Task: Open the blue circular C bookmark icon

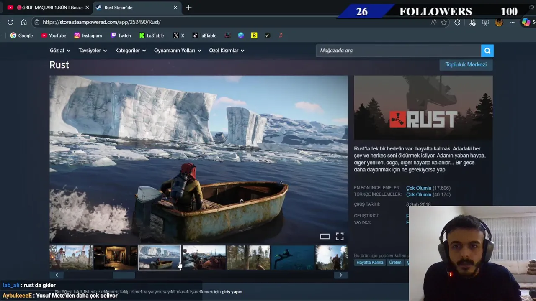Action: pyautogui.click(x=241, y=36)
